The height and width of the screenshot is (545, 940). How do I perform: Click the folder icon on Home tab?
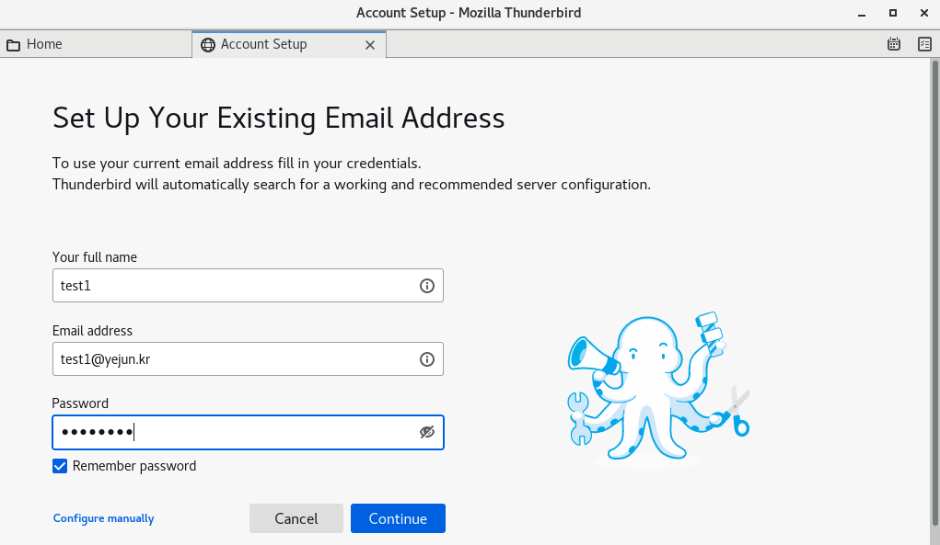(x=13, y=45)
